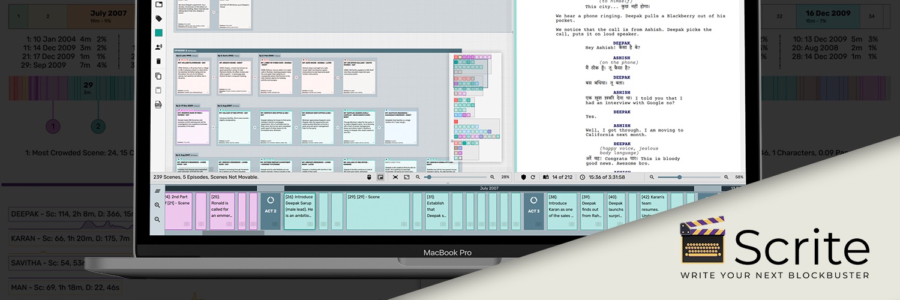Click marker circle 2 in the background statistics report
Viewport: 900px width, 300px height.
pos(98,127)
